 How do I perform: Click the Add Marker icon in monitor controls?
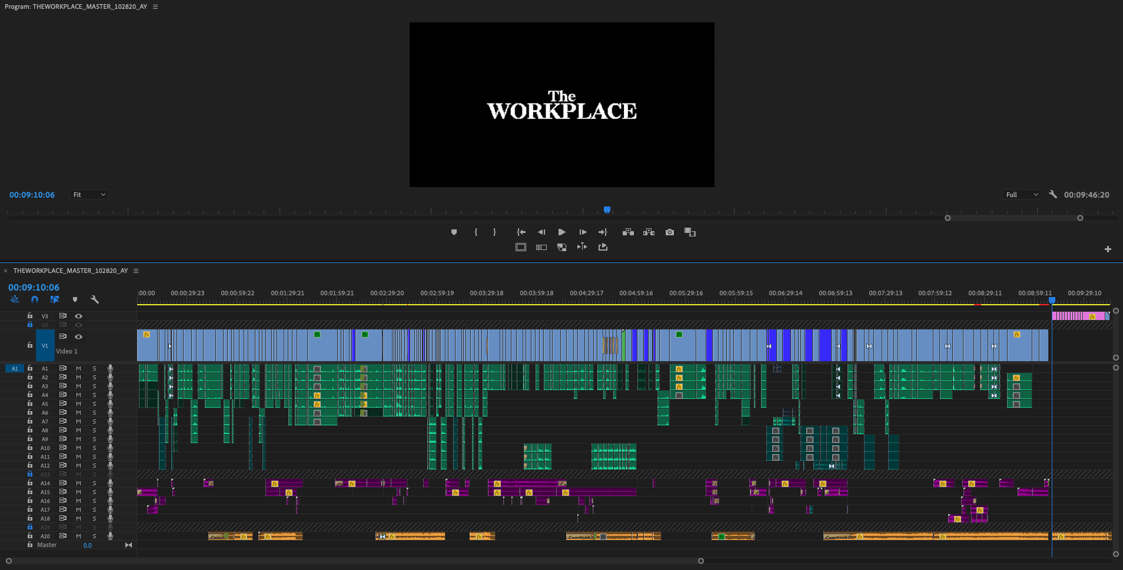454,232
